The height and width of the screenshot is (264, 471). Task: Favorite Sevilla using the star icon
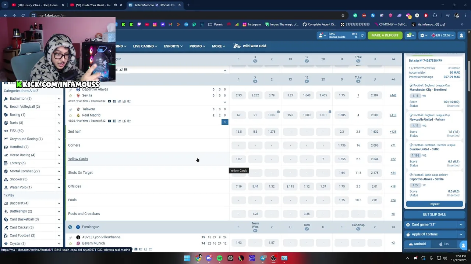tap(70, 95)
